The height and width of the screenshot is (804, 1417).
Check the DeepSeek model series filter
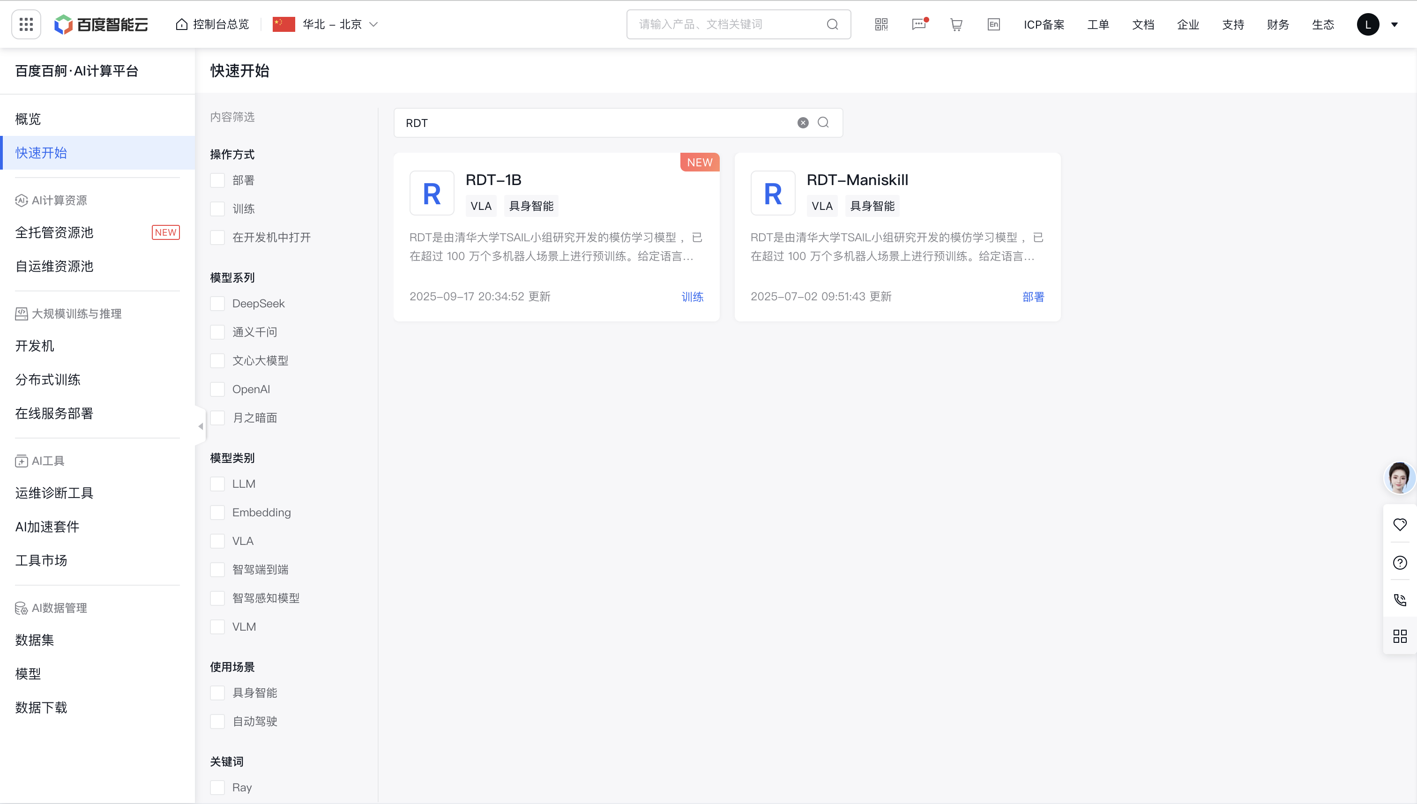pos(217,304)
